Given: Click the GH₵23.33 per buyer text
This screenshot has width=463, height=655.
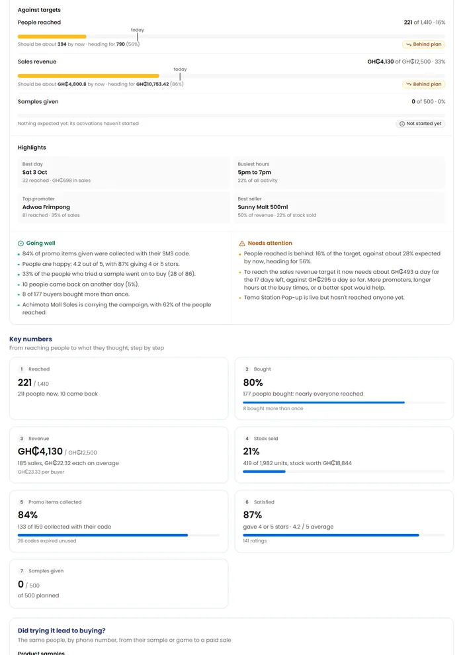Looking at the screenshot, I should (x=41, y=472).
